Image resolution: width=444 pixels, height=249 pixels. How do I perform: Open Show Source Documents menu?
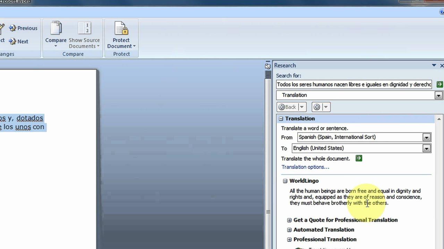84,35
